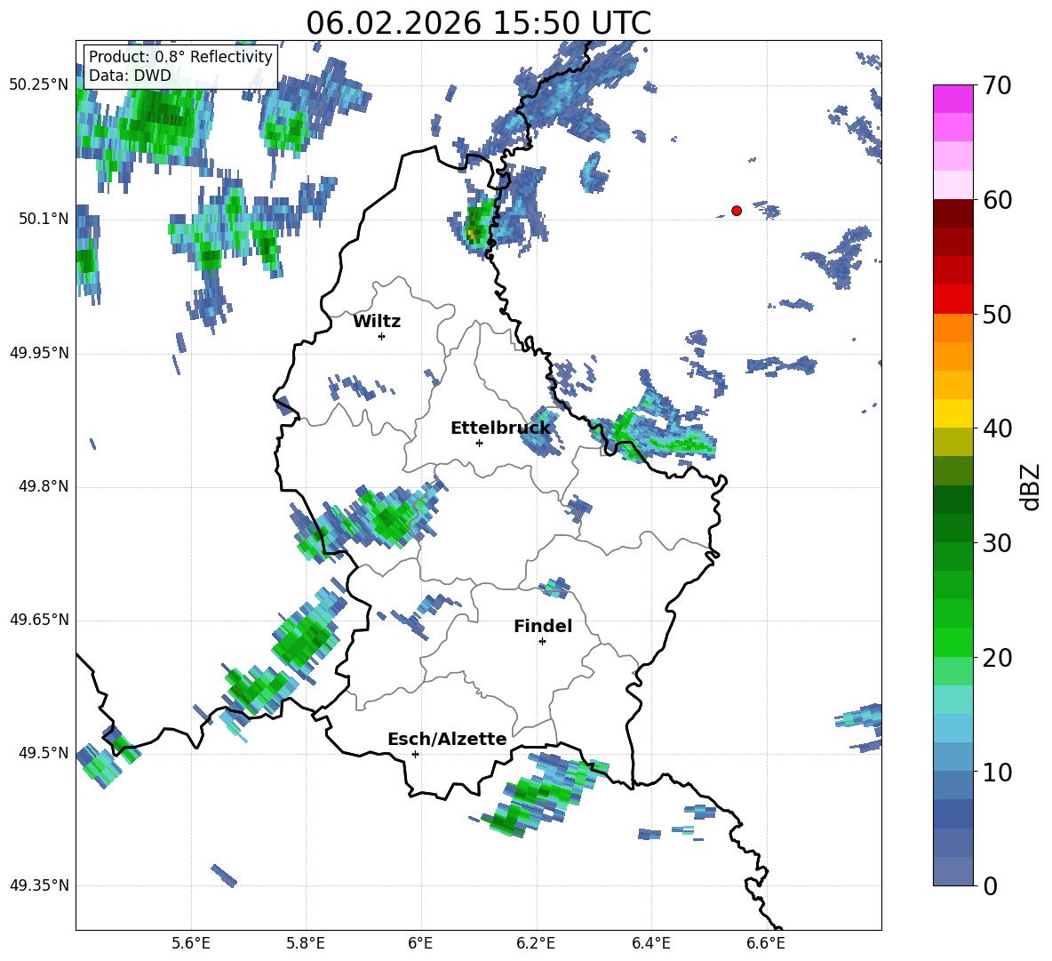Screen dimensions: 1052x961
Task: Click the 5.6°E longitude label
Action: (x=191, y=943)
